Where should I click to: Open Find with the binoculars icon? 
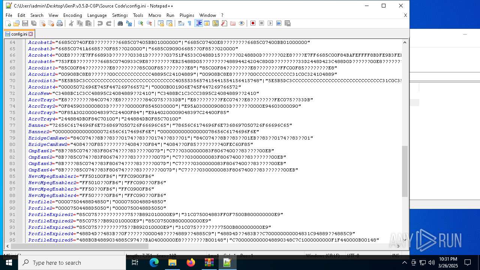coord(120,23)
